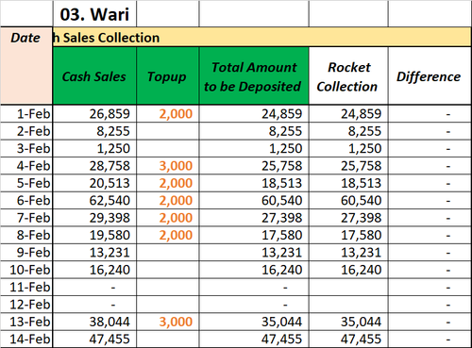Select the 9-Feb date cell
Screen dimensions: 472x348
(26, 252)
